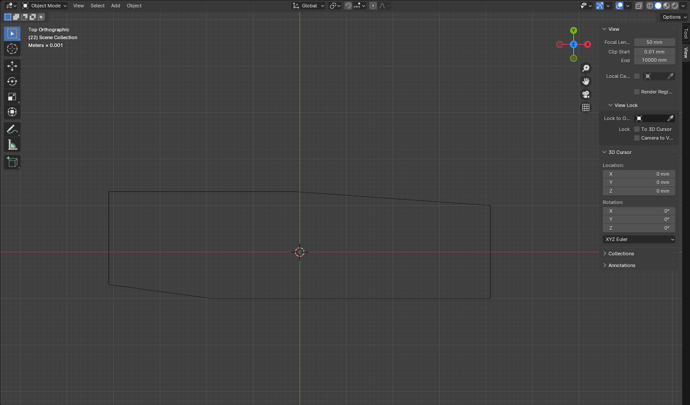Image resolution: width=690 pixels, height=405 pixels.
Task: Click the 3D Cursor Location X field
Action: (x=639, y=174)
